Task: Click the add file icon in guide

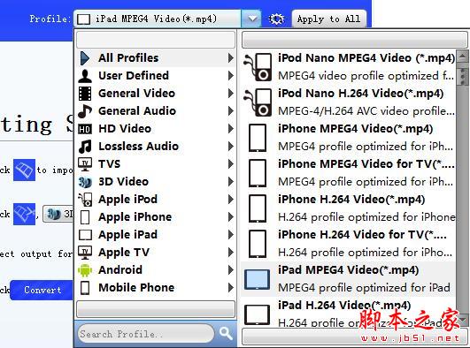Action: click(x=24, y=170)
